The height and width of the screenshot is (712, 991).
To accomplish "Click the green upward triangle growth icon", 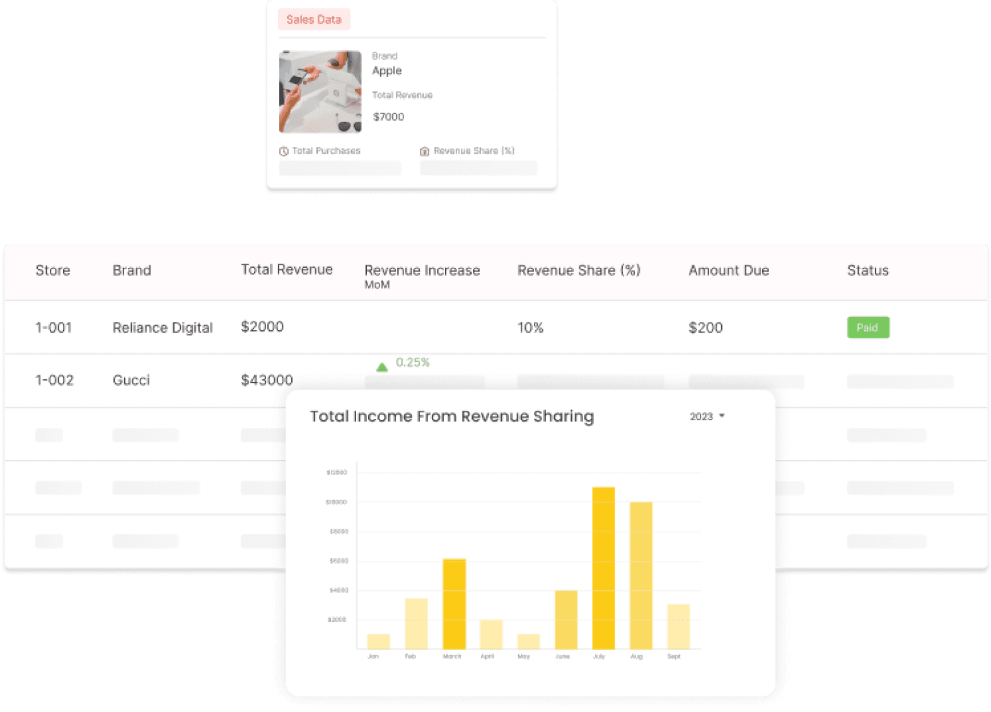I will point(382,367).
